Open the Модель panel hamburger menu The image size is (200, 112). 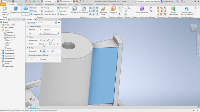tap(24, 19)
